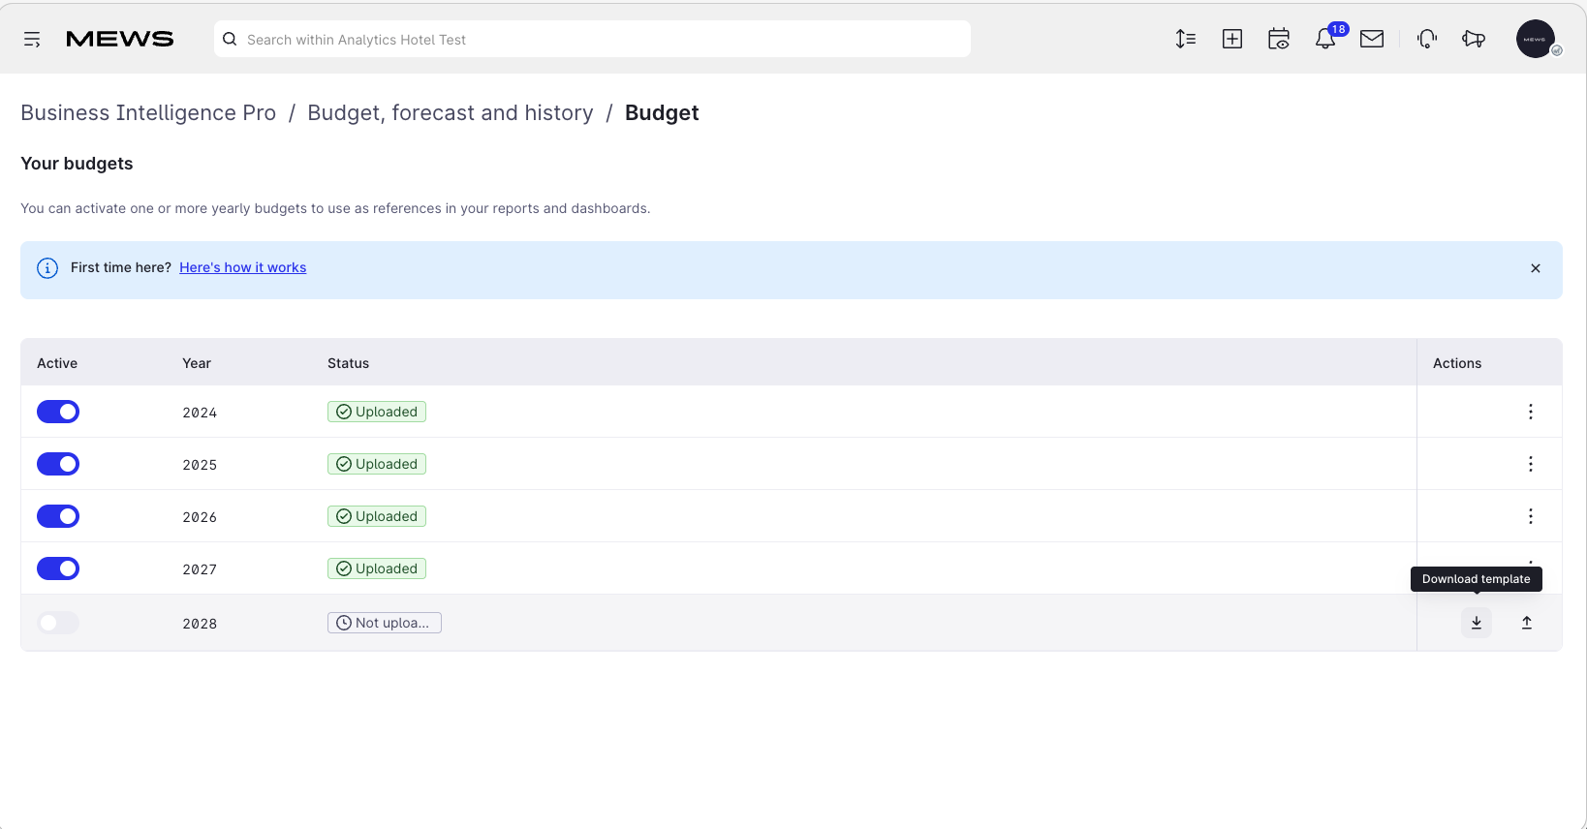This screenshot has height=829, width=1587.
Task: Focus the Search within Analytics Hotel Test field
Action: pos(592,39)
